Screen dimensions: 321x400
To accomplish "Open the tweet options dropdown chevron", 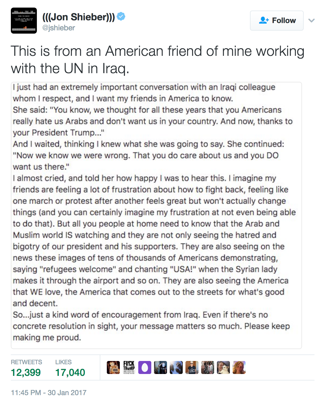I will [x=312, y=21].
